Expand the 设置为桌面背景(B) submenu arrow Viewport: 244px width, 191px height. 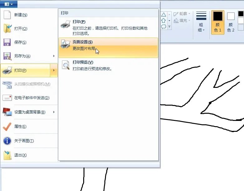[x=54, y=112]
